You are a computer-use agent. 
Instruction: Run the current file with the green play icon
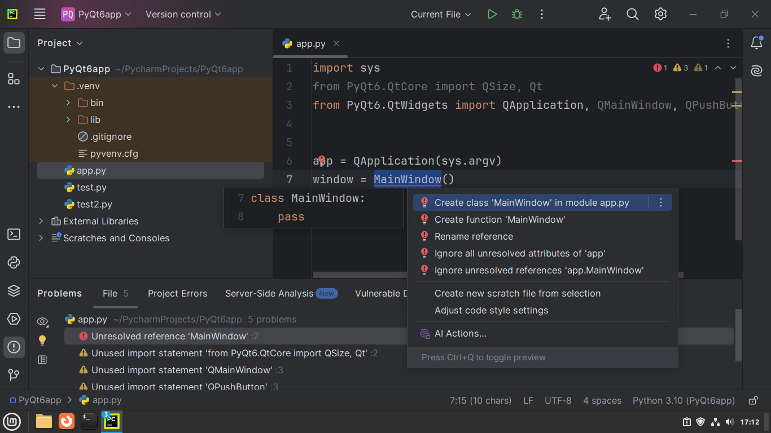492,14
